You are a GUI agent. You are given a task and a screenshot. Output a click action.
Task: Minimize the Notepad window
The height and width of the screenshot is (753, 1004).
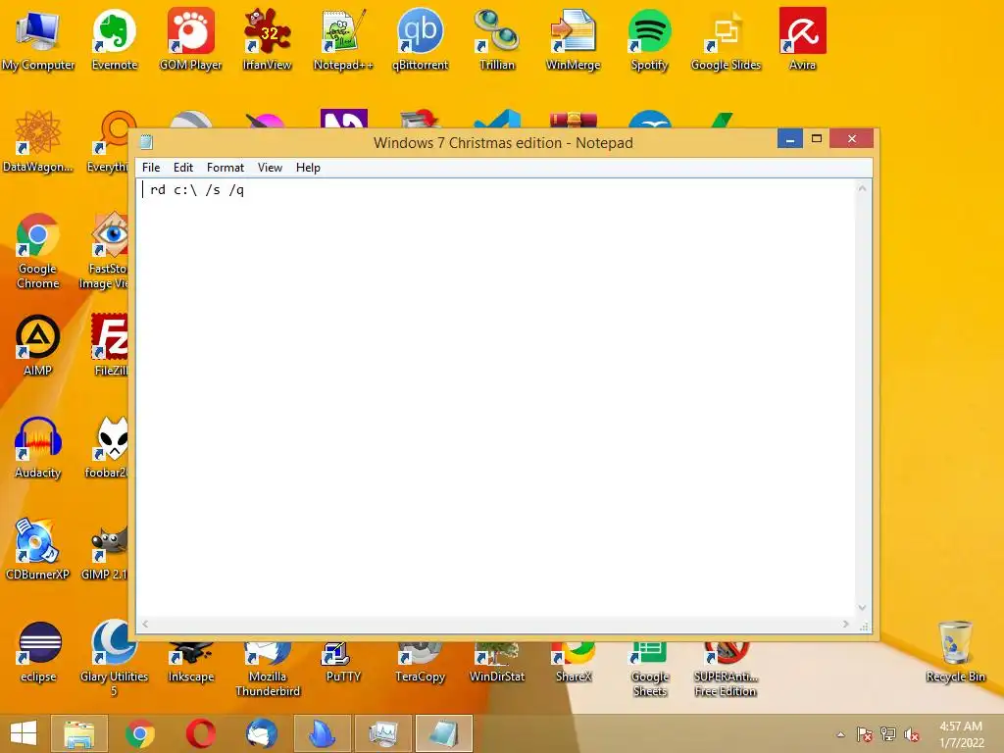pyautogui.click(x=790, y=139)
